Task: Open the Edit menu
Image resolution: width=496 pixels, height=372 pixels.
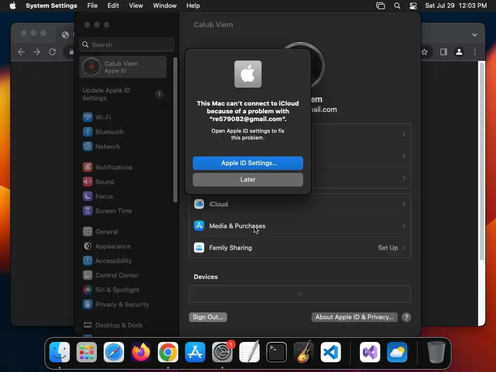Action: pos(113,6)
